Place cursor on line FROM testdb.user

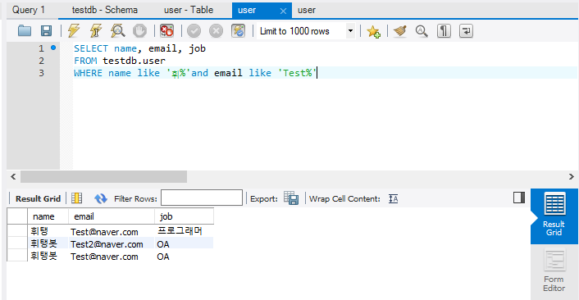pyautogui.click(x=120, y=61)
